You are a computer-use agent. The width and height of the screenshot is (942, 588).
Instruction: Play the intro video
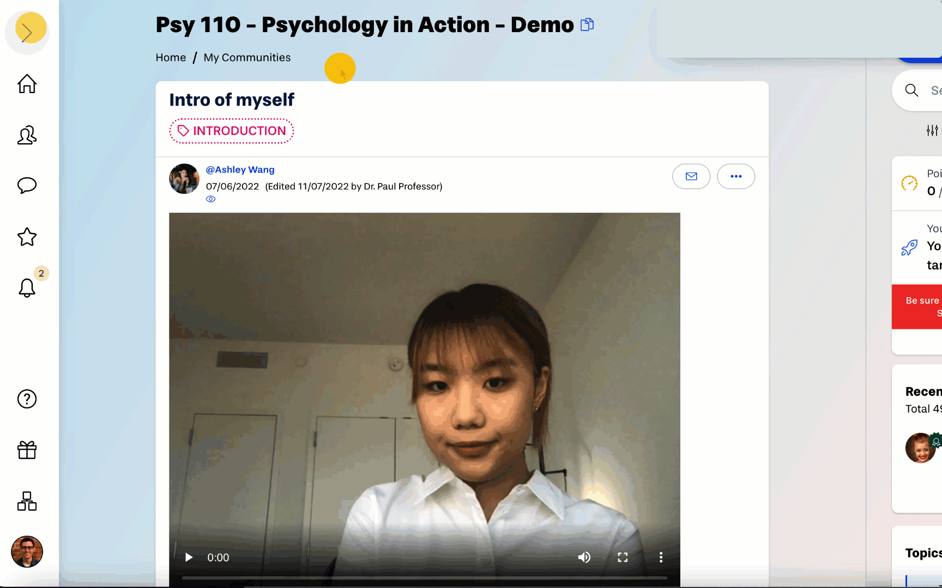click(189, 558)
